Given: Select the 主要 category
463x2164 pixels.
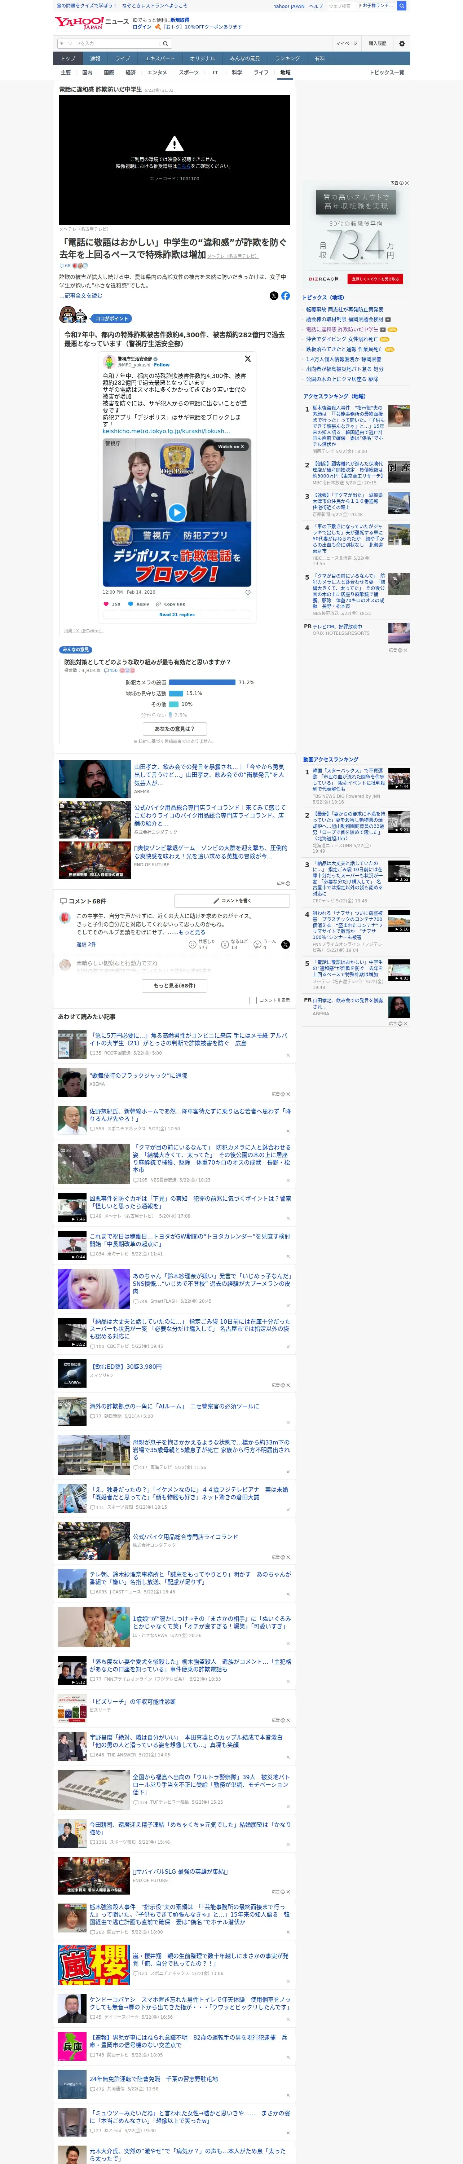Looking at the screenshot, I should click(x=66, y=72).
